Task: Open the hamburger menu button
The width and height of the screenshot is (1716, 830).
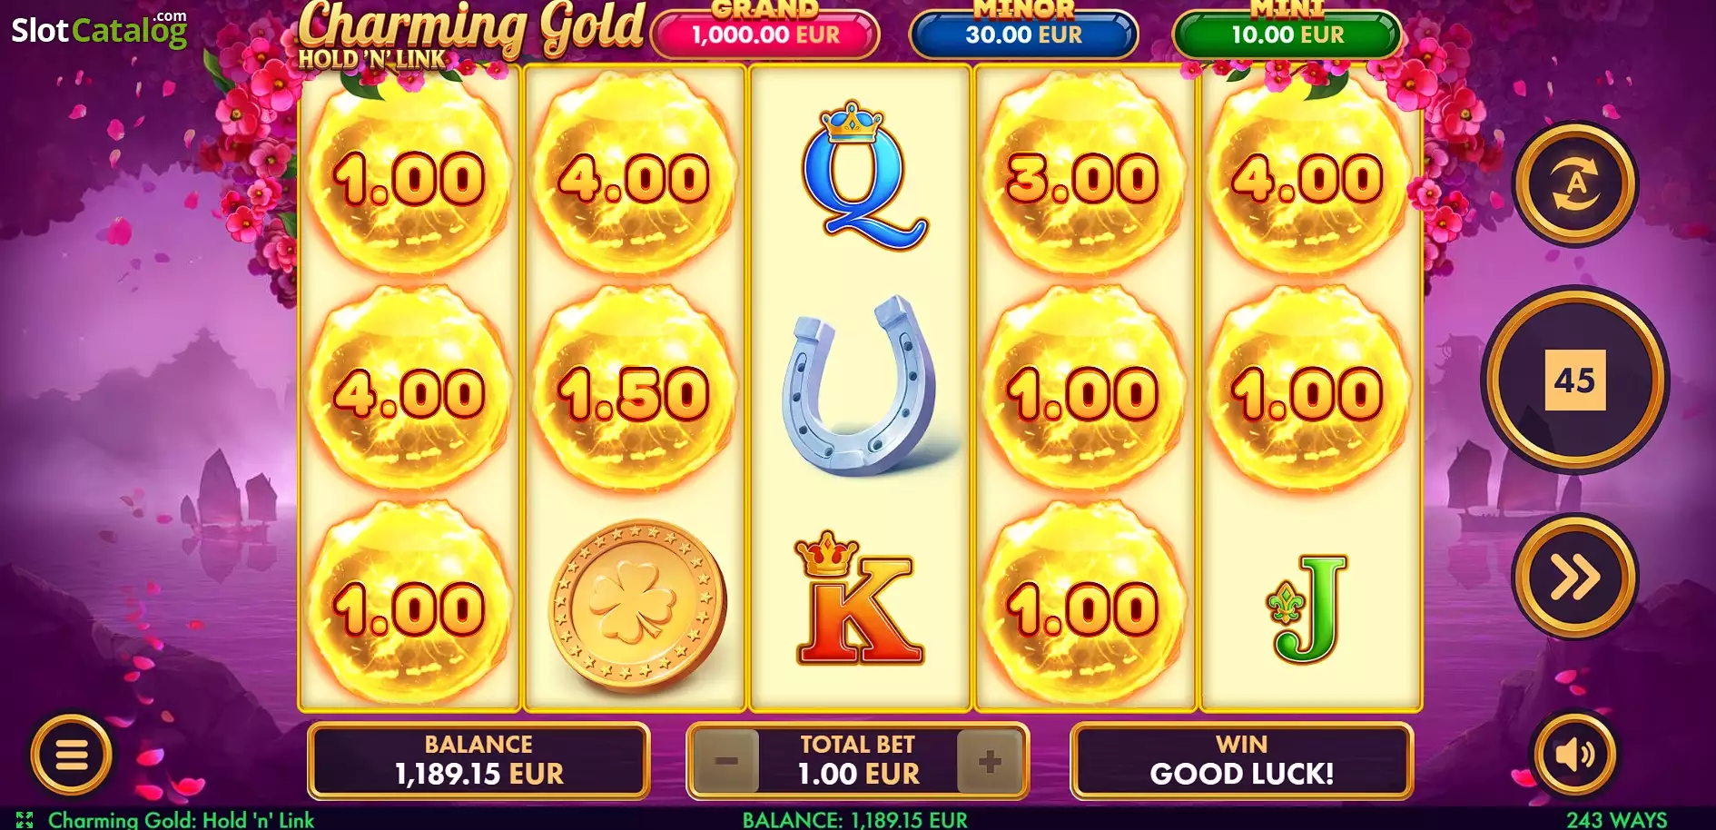Action: tap(72, 754)
